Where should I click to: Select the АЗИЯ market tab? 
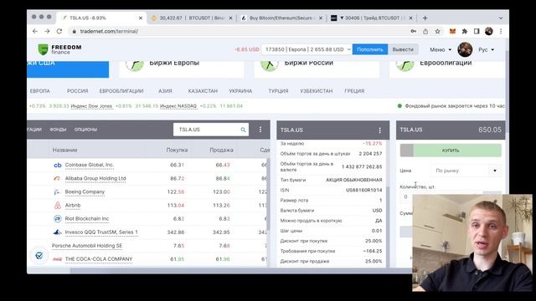tap(165, 91)
